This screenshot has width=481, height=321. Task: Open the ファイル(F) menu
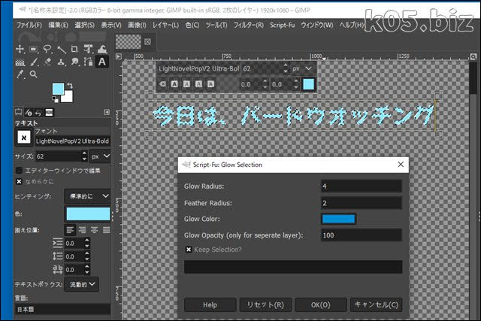29,25
